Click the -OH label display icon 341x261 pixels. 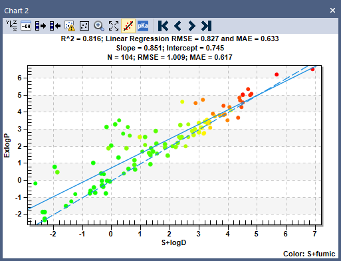coord(26,26)
